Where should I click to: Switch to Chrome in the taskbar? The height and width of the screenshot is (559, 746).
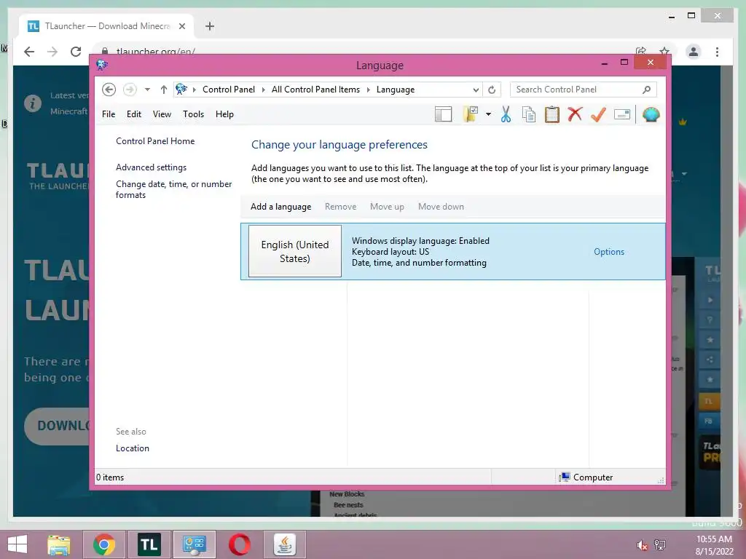[x=103, y=544]
